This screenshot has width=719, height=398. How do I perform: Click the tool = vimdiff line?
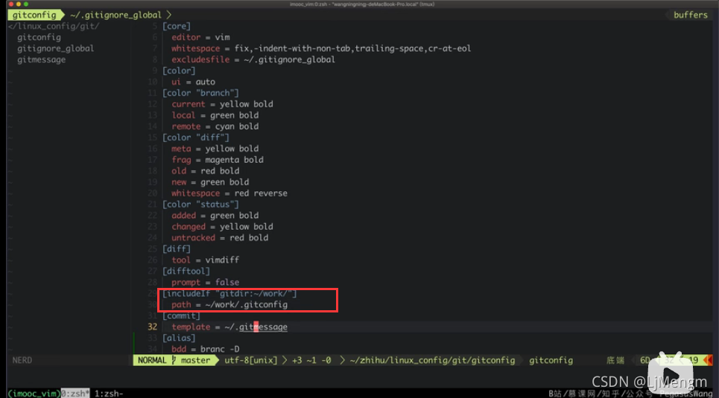click(x=206, y=260)
